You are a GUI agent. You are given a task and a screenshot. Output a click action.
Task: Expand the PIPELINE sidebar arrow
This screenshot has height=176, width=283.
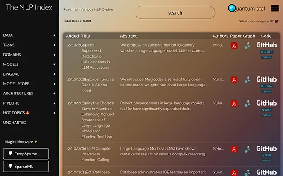(54, 103)
